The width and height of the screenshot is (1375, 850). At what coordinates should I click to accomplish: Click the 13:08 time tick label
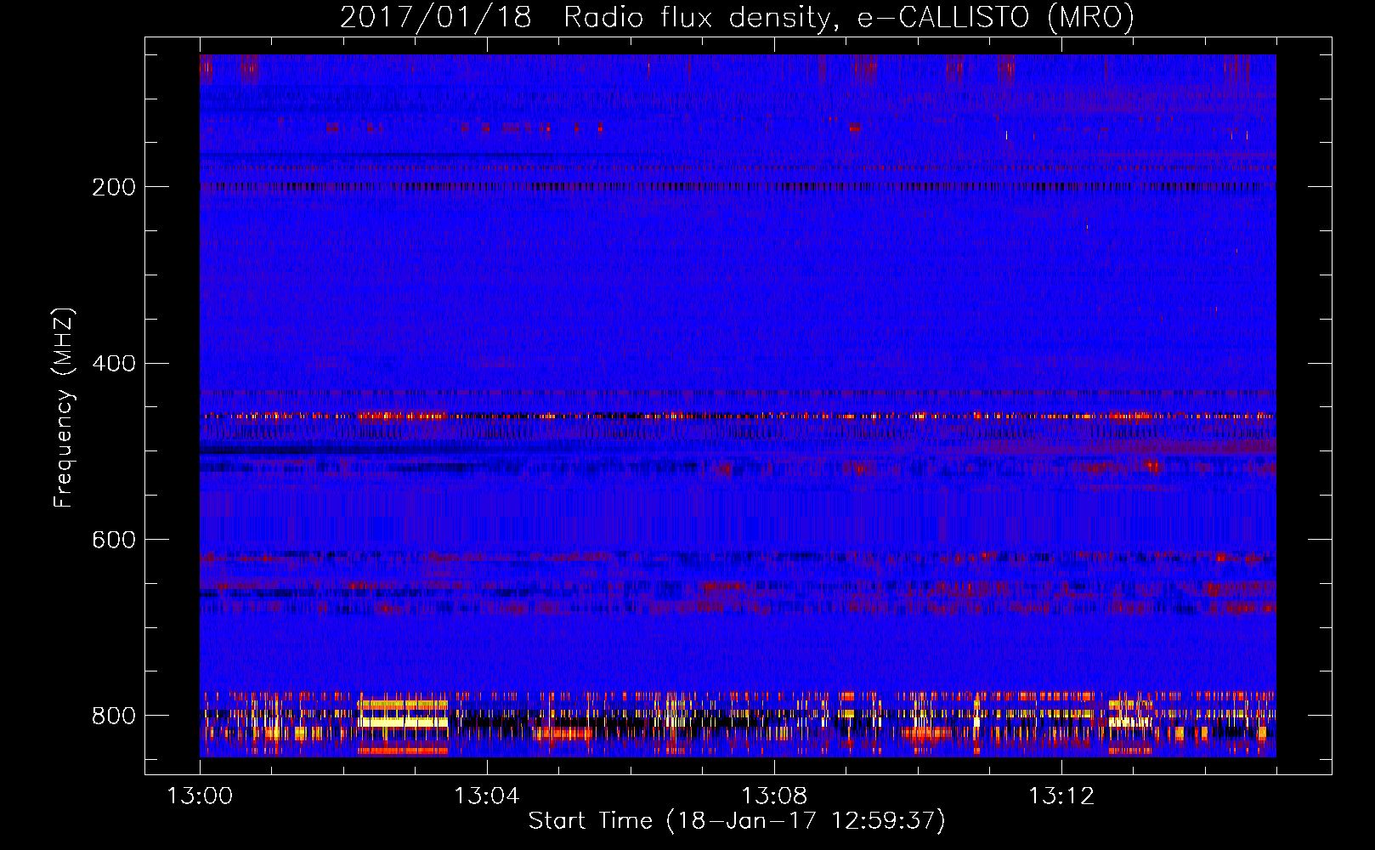click(774, 796)
